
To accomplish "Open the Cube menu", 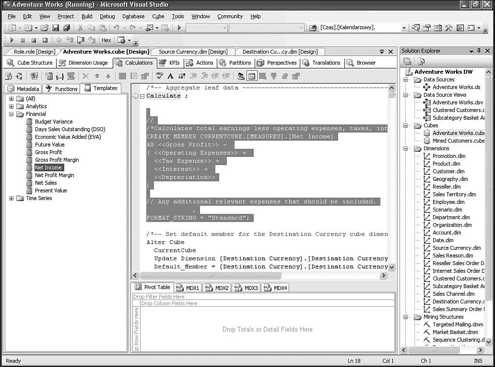I will (x=158, y=16).
